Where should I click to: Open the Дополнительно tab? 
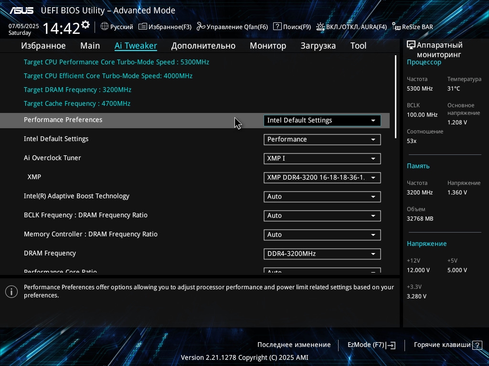pos(203,46)
